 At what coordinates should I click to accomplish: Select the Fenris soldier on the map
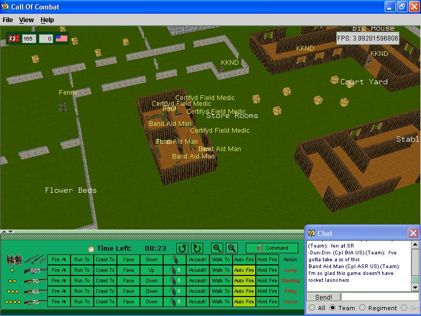point(63,107)
